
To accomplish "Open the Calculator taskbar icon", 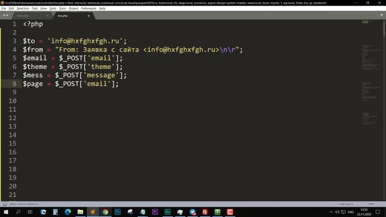I will (x=55, y=212).
